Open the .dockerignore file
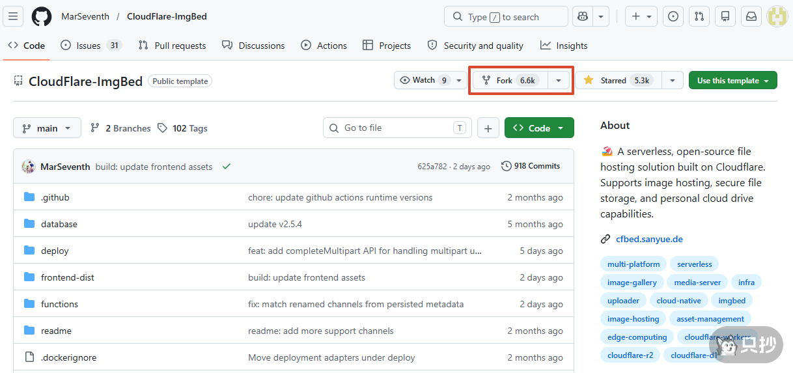 pos(68,357)
